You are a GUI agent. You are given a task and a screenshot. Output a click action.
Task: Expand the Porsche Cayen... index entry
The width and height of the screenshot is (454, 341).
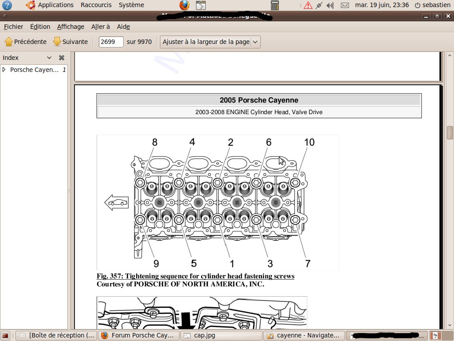[x=4, y=70]
